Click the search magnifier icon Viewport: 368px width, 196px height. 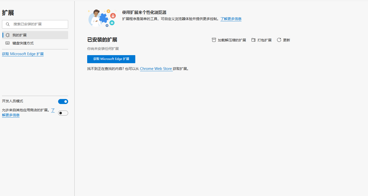(8, 24)
